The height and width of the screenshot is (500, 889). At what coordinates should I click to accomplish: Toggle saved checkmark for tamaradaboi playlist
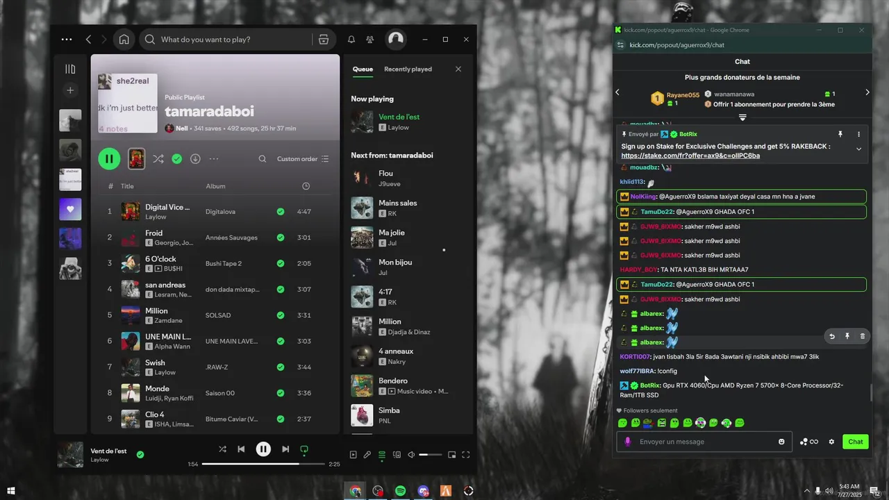177,159
